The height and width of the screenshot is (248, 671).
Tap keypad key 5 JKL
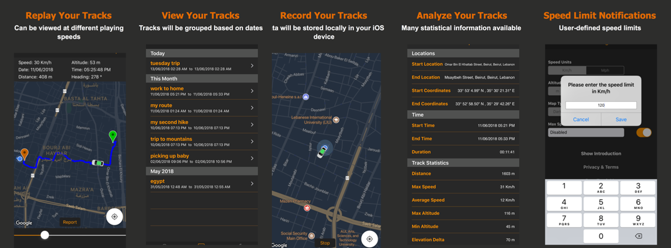click(601, 203)
